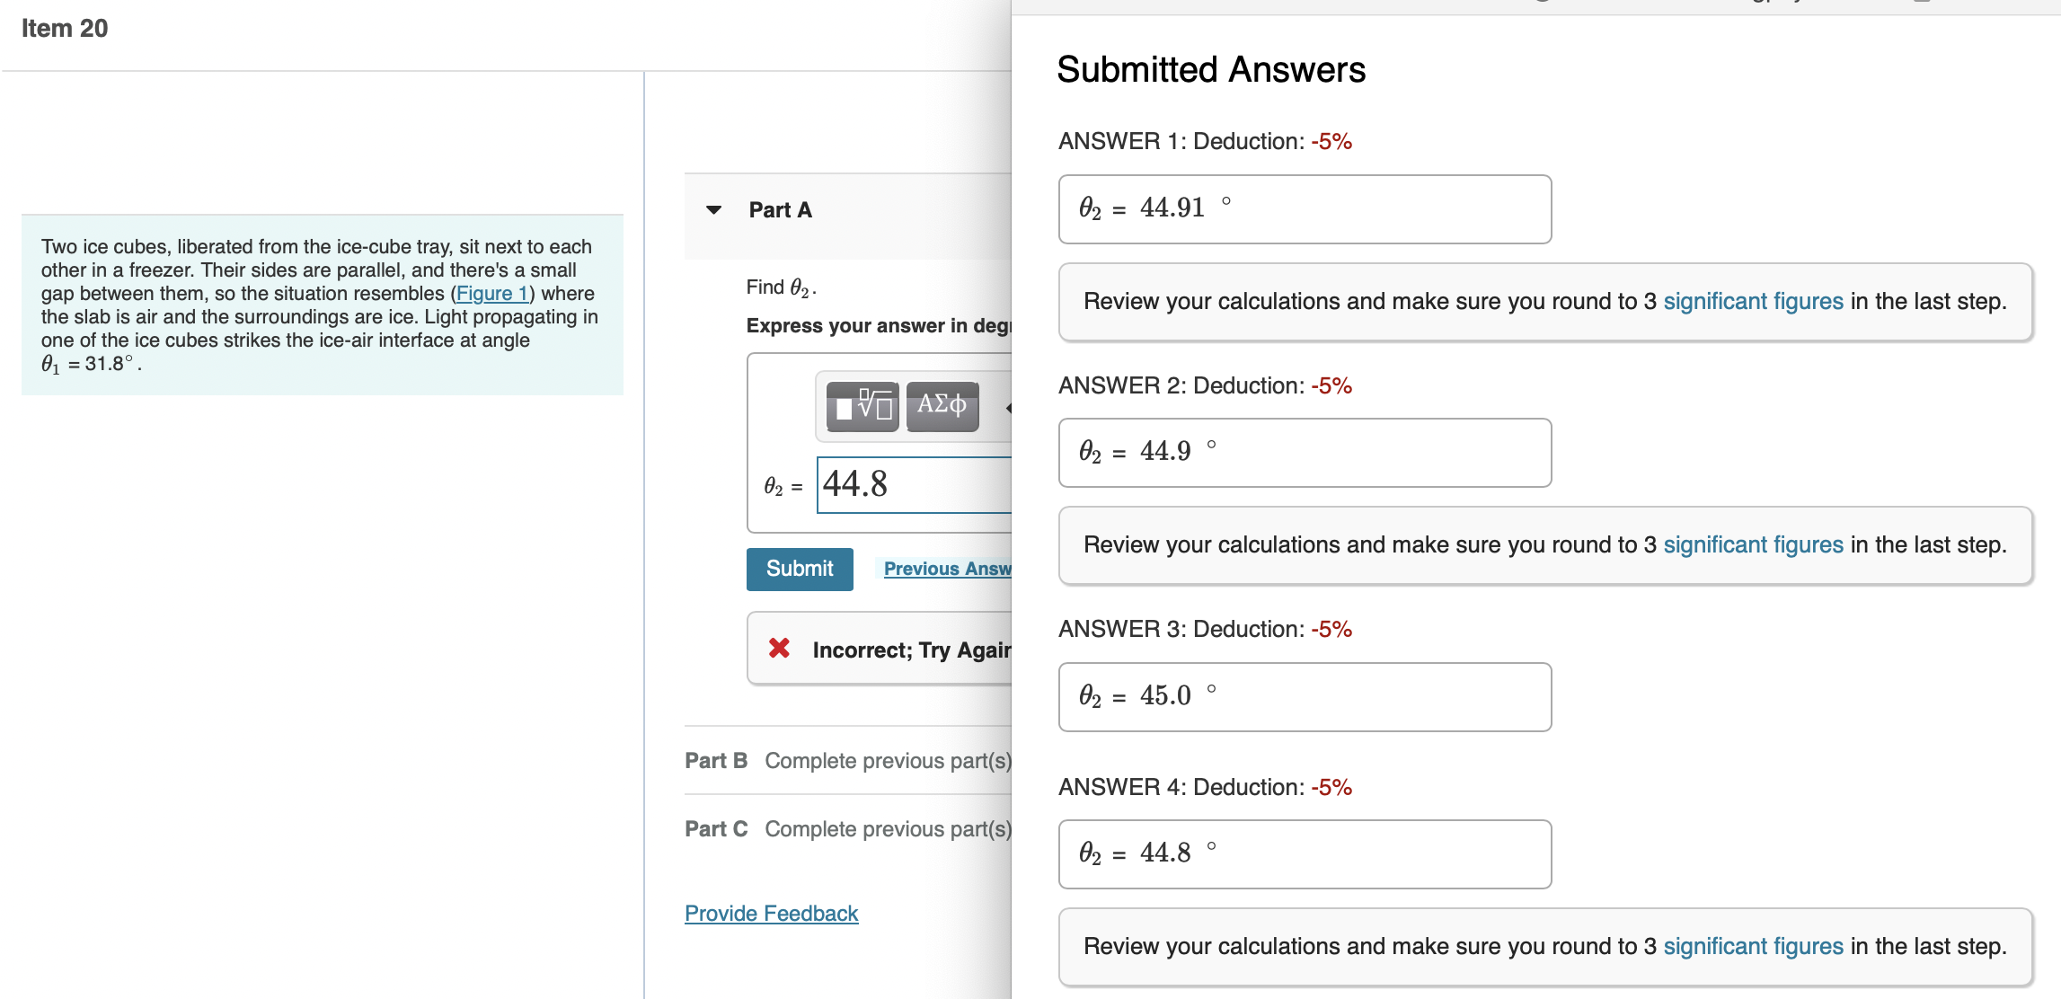Expand Part C section

tap(716, 828)
